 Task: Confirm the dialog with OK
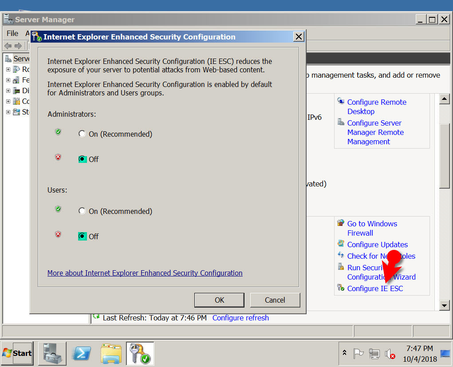pyautogui.click(x=219, y=300)
